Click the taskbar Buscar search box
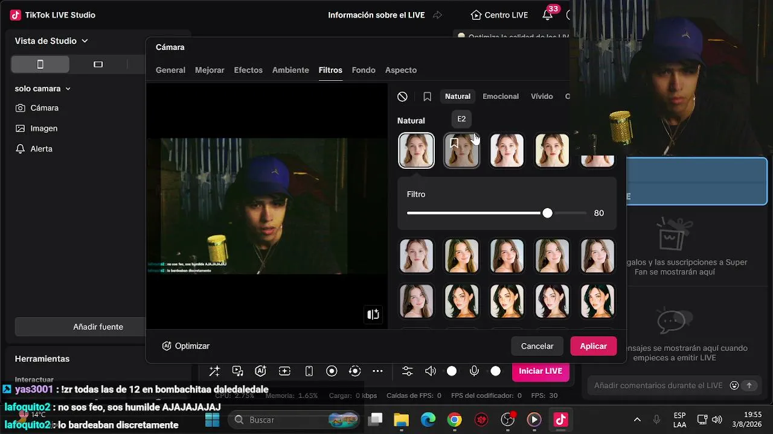This screenshot has width=773, height=434. (x=295, y=420)
